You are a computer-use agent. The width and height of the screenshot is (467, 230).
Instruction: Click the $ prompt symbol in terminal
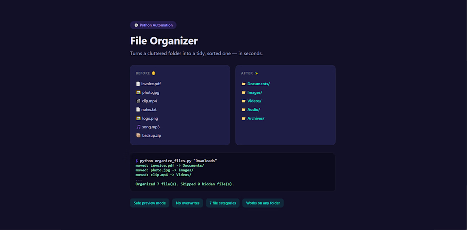[137, 161]
